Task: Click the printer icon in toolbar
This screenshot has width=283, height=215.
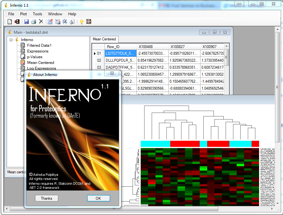Action: (x=33, y=22)
